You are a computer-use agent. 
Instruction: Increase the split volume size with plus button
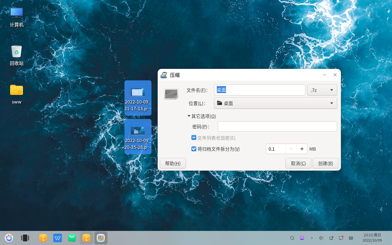pos(302,149)
